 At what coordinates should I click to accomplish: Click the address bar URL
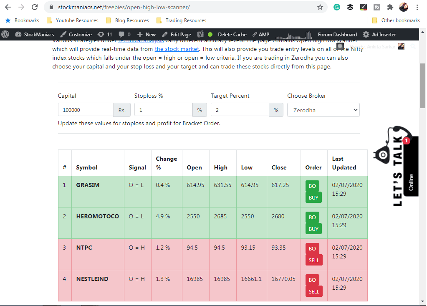tap(124, 8)
